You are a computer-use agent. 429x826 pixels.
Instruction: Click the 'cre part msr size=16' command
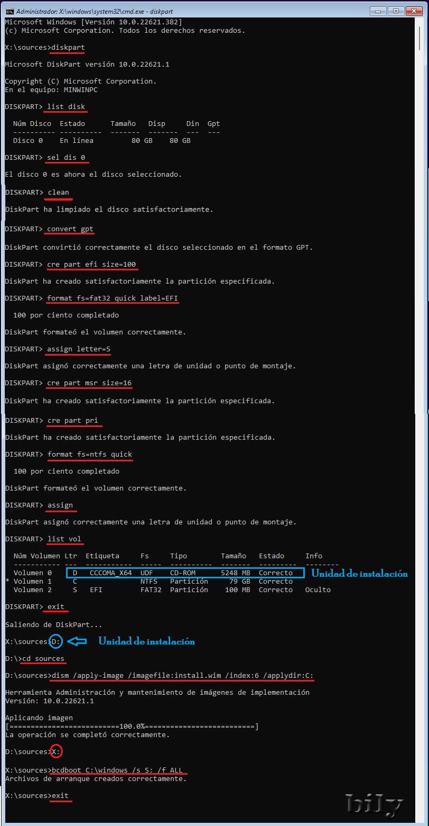89,383
